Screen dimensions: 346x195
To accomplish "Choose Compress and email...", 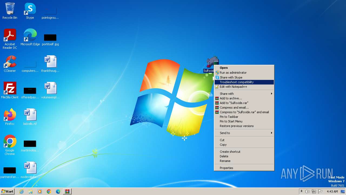I will tap(244, 108).
